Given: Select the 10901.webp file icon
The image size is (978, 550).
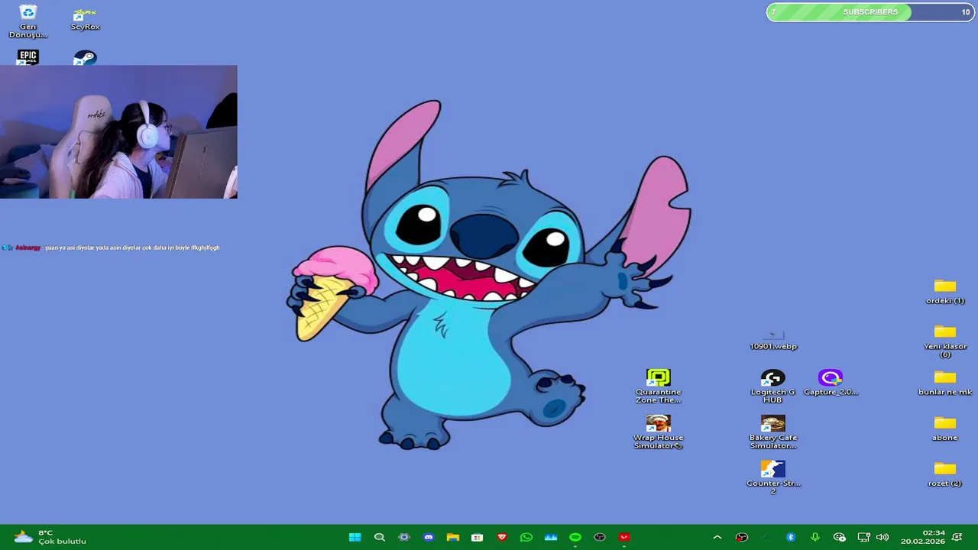Looking at the screenshot, I should 772,341.
